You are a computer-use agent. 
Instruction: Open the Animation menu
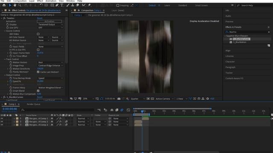(x=51, y=1)
